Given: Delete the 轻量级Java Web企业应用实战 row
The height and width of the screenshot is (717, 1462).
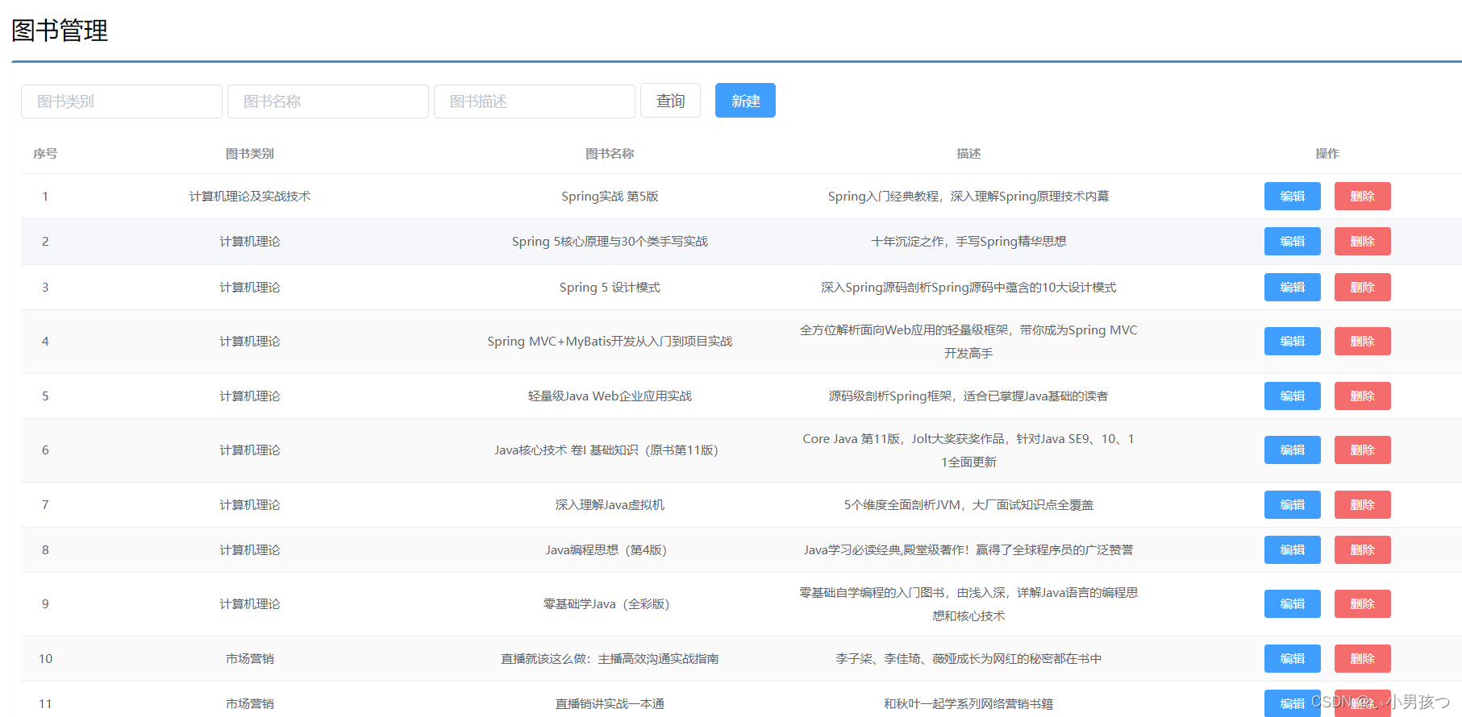Looking at the screenshot, I should click(1362, 396).
